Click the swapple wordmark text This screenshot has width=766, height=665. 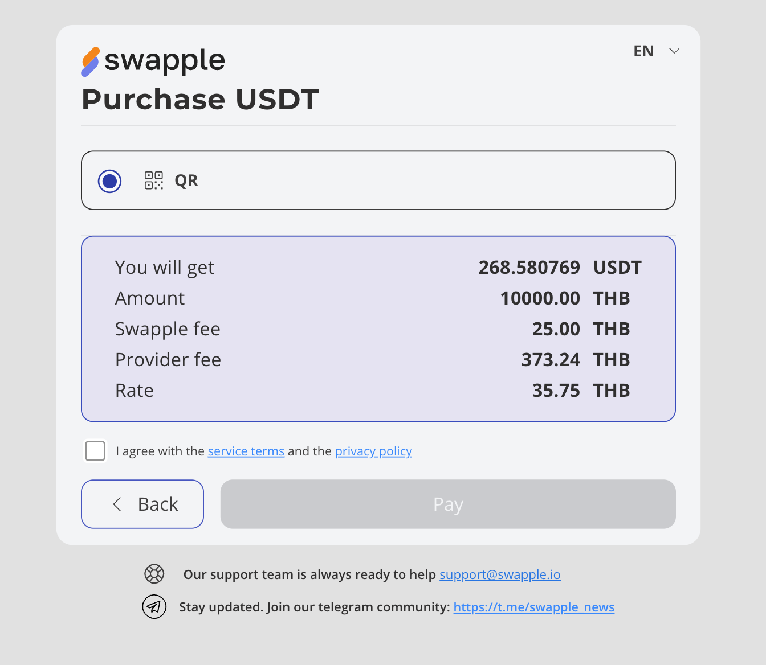click(165, 60)
